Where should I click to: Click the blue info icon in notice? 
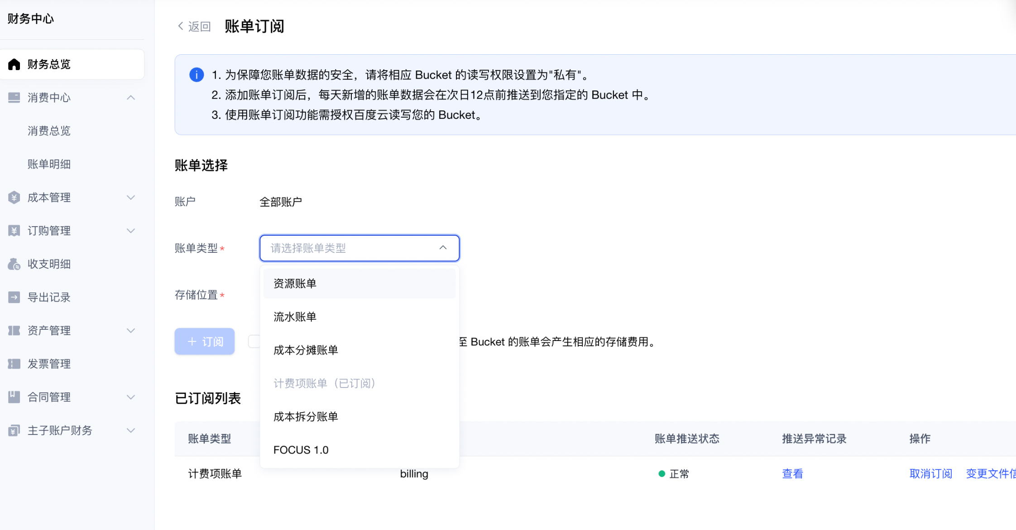pyautogui.click(x=196, y=75)
